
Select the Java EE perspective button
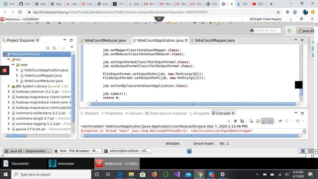[306, 31]
